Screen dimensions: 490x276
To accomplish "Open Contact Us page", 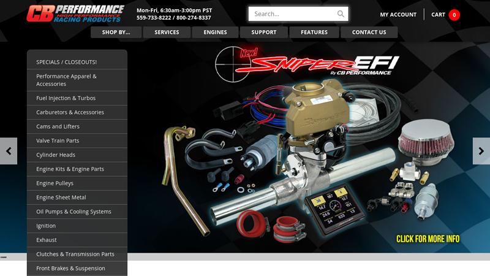I will click(x=369, y=33).
